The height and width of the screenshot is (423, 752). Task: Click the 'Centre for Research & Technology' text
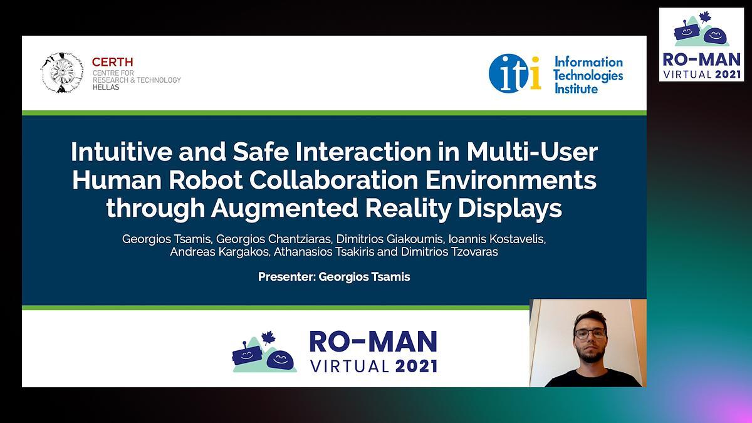point(136,80)
